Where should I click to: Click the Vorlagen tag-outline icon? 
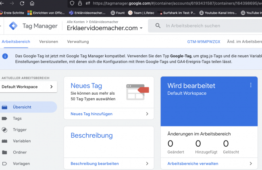(4, 164)
